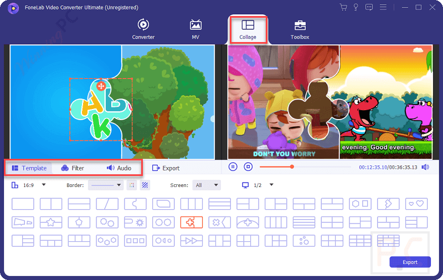Select the three dots circle template
Image resolution: width=443 pixels, height=280 pixels.
(x=304, y=241)
